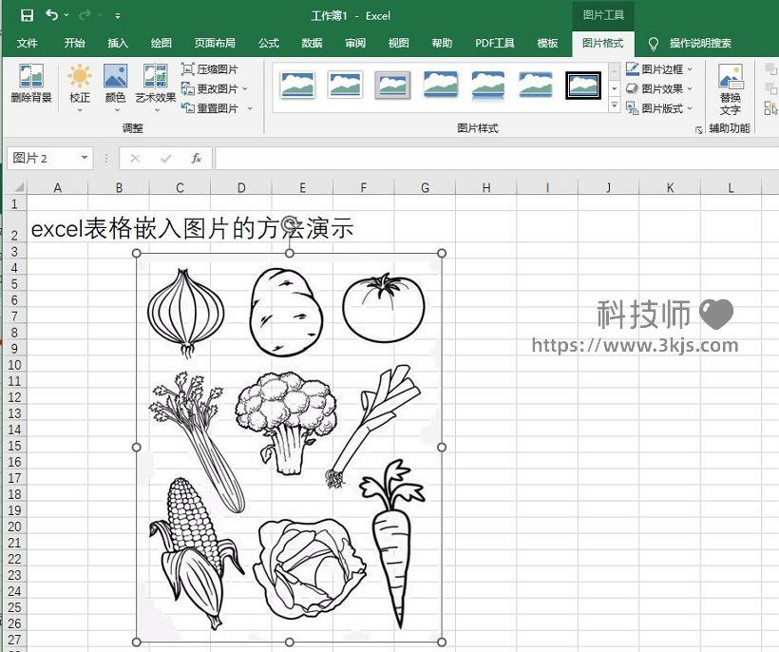
Task: Select column header A
Action: click(58, 188)
